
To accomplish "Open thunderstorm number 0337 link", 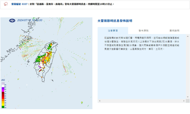I will point(19,4).
